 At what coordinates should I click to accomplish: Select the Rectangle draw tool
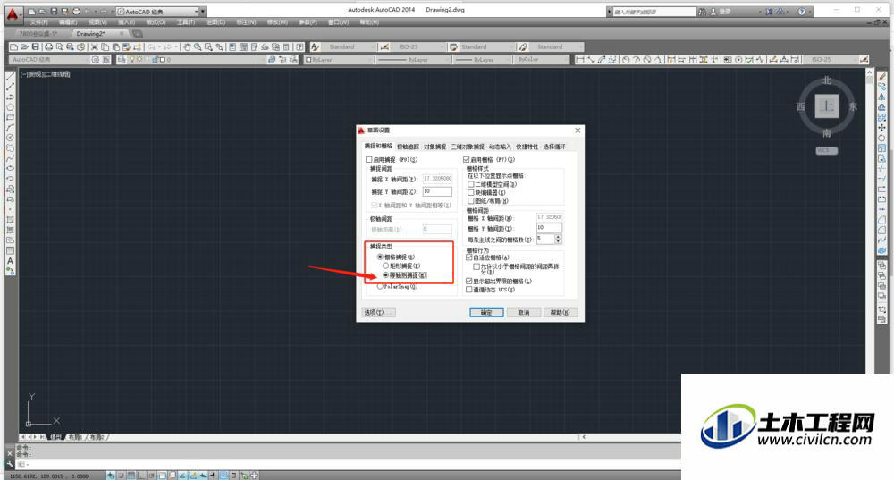coord(10,117)
